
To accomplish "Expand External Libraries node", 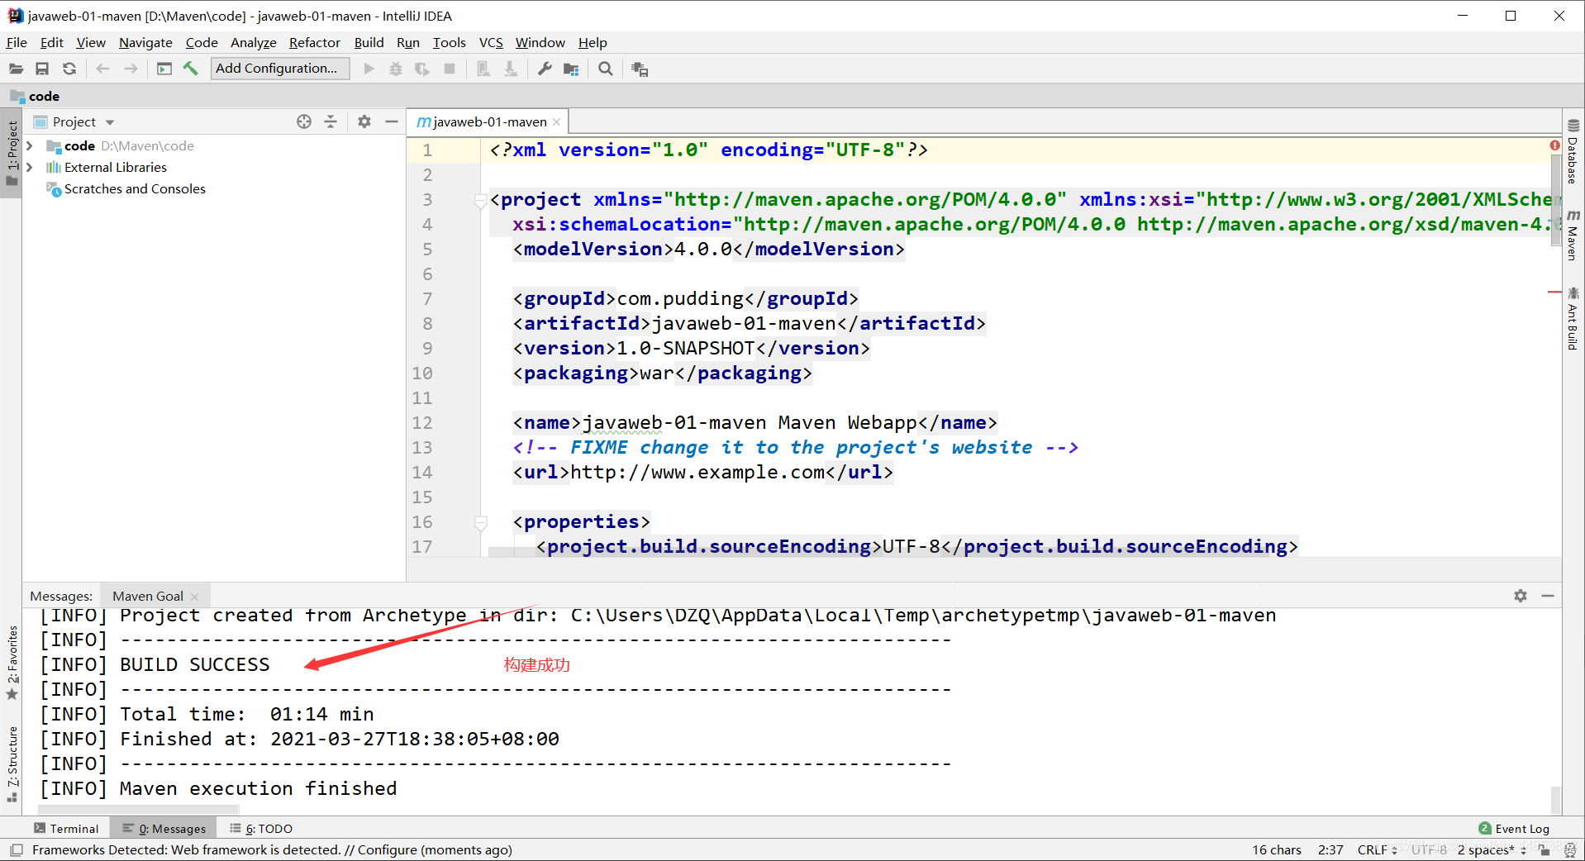I will tap(30, 167).
